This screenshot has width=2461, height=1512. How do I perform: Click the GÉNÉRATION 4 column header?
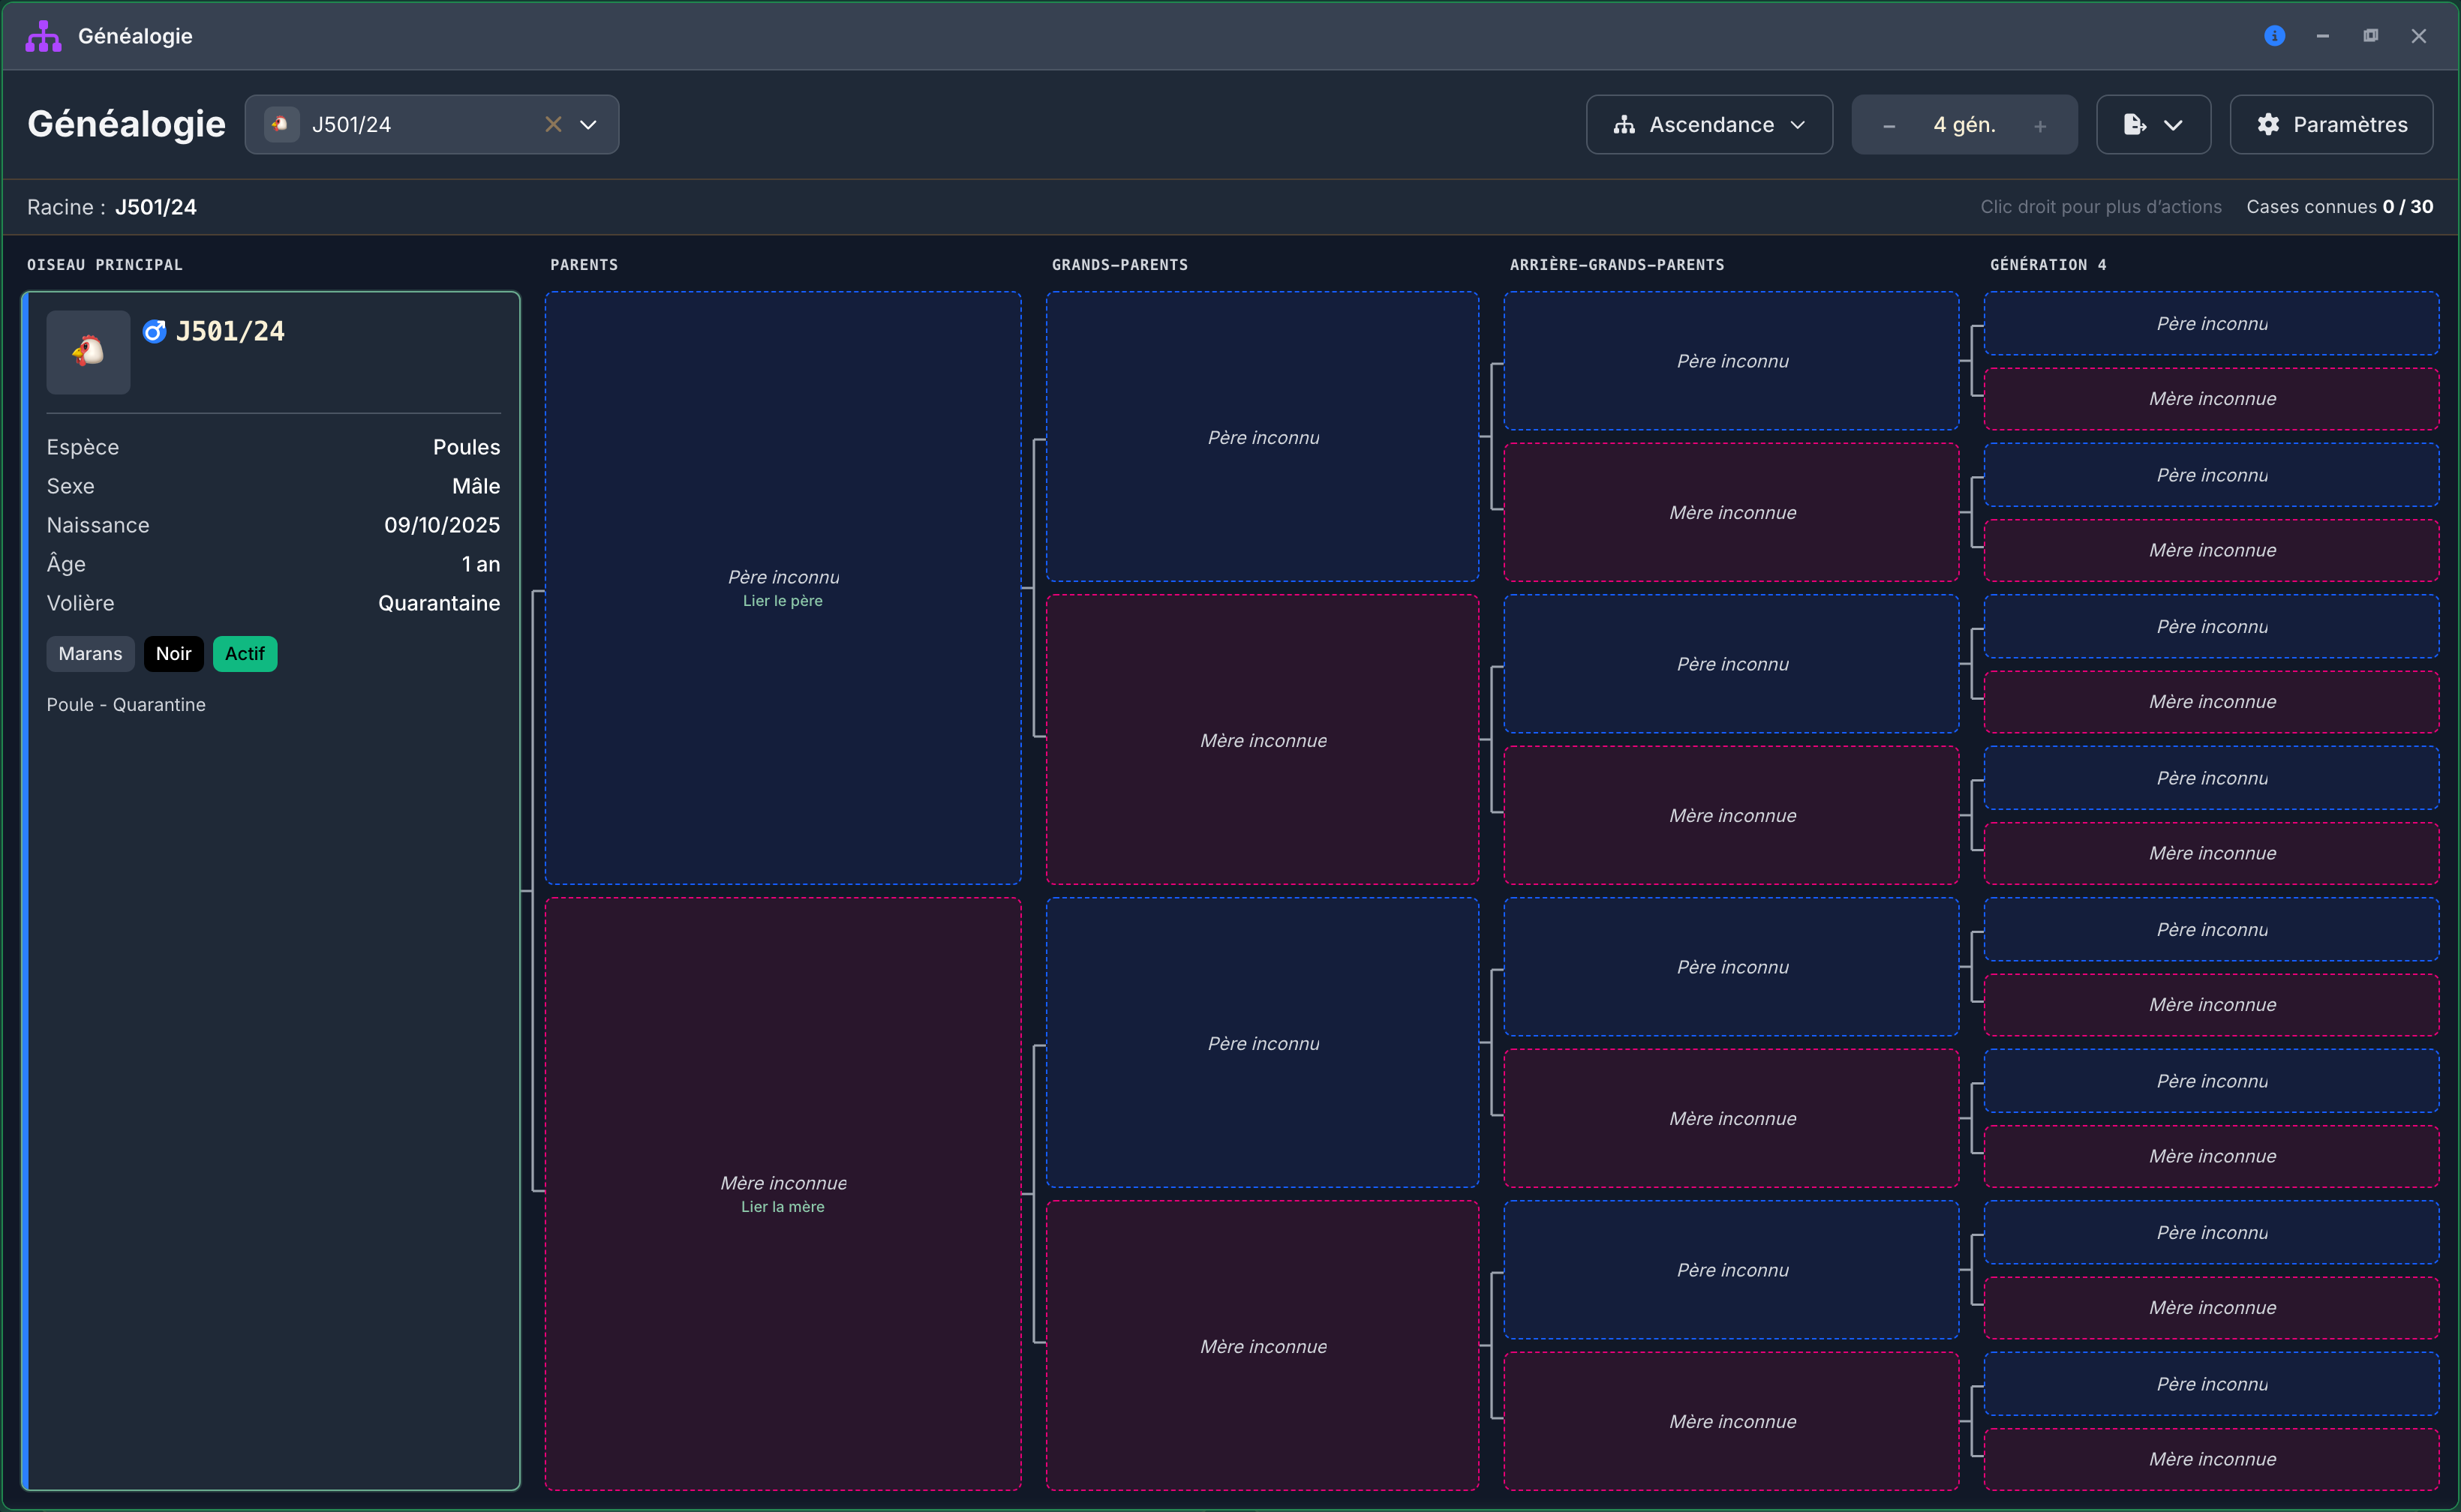pos(2048,265)
